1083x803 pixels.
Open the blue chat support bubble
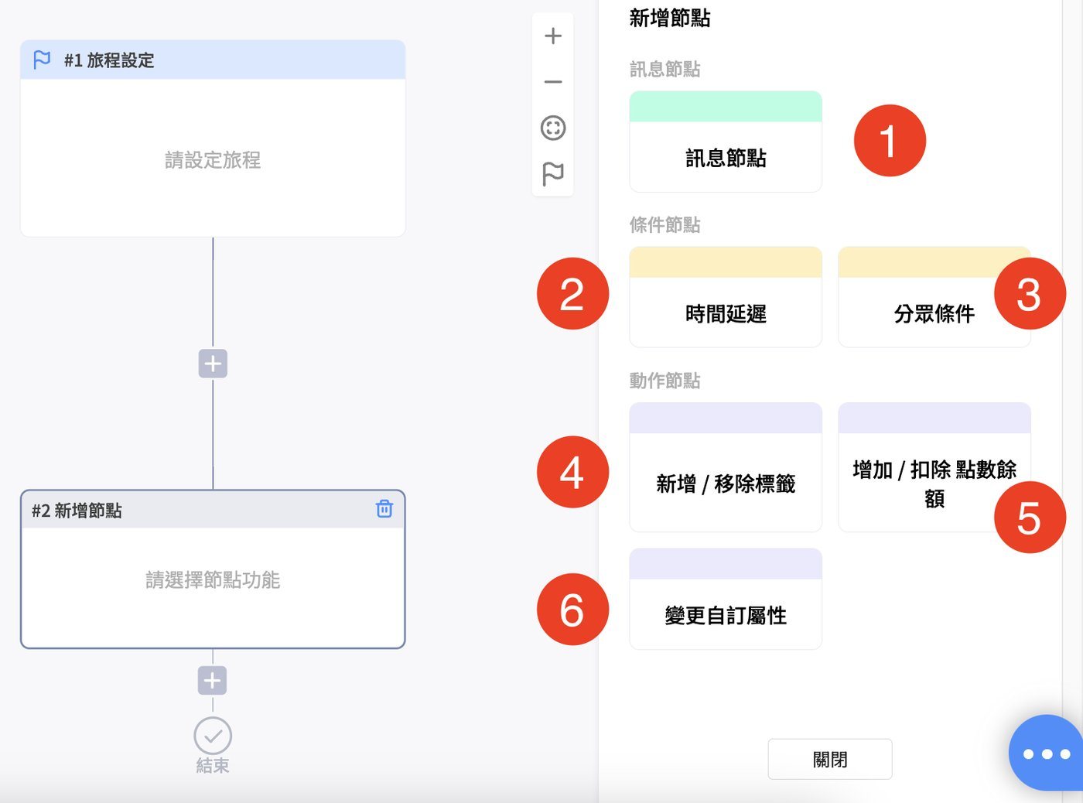tap(1047, 753)
